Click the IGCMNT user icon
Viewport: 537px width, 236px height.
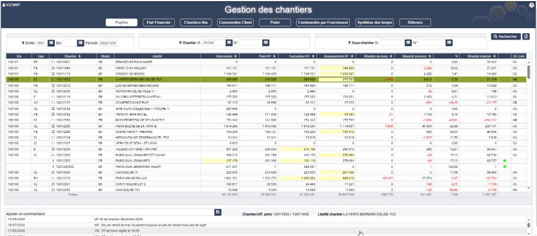[x=3, y=5]
